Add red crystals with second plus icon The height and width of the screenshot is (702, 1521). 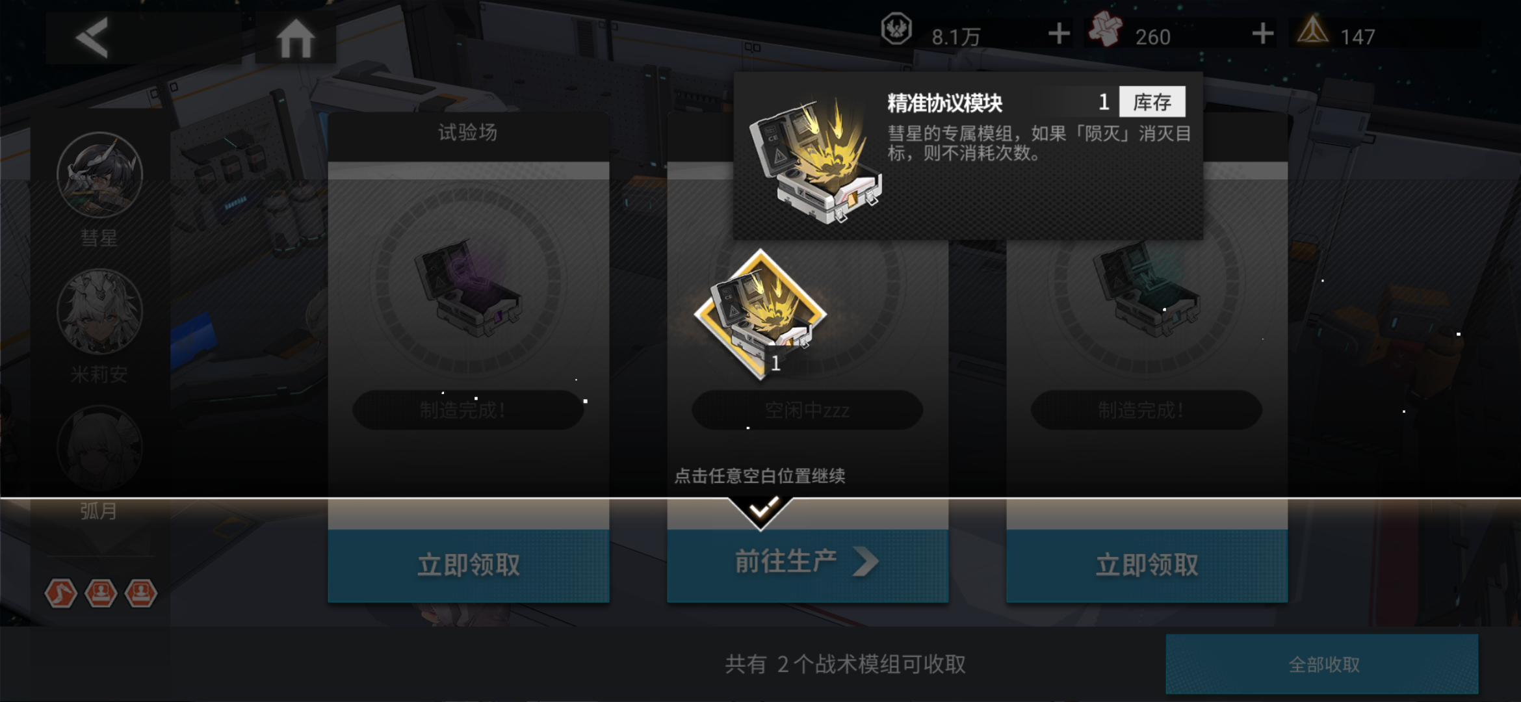click(x=1262, y=34)
